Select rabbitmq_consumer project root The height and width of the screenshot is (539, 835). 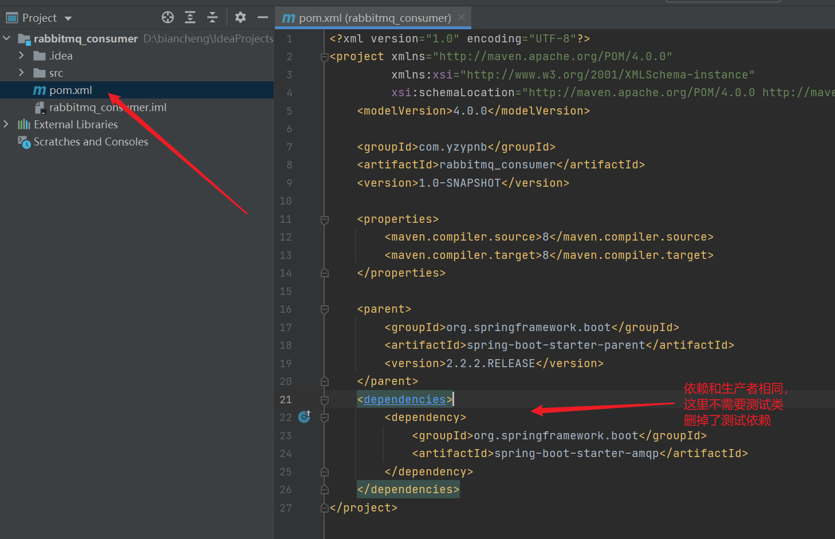(x=137, y=38)
